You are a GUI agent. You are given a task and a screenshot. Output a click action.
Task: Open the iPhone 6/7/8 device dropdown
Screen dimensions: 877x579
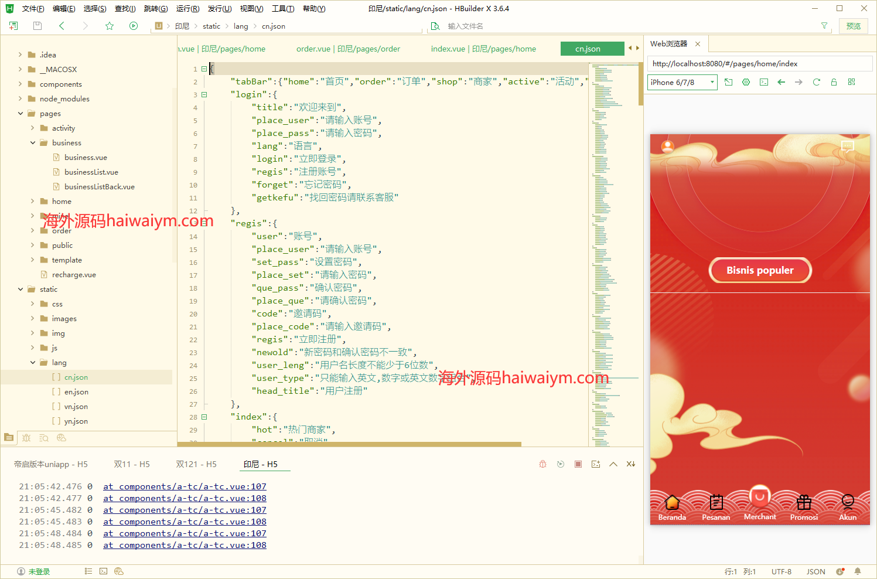(x=683, y=82)
